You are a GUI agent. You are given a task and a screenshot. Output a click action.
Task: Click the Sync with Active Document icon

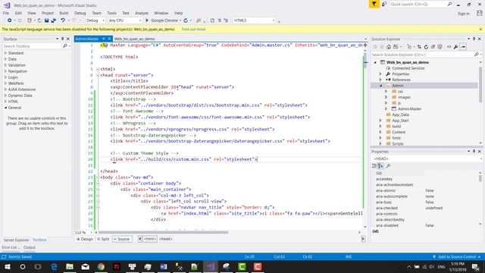point(419,47)
